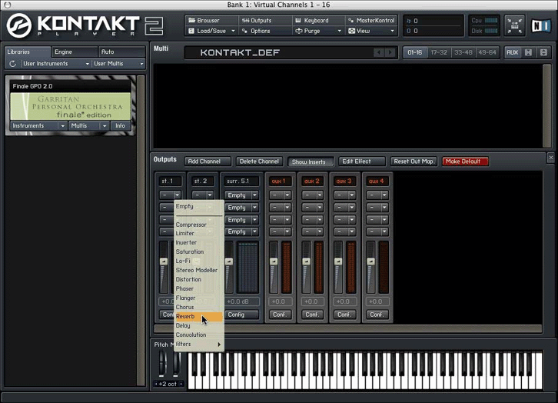The height and width of the screenshot is (403, 558).
Task: Click the aux 4 volume fader
Action: pos(370,261)
